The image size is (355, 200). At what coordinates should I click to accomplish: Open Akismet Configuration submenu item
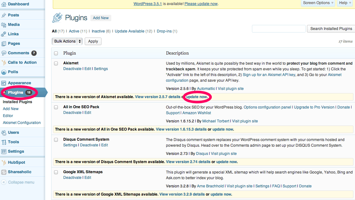tap(22, 123)
